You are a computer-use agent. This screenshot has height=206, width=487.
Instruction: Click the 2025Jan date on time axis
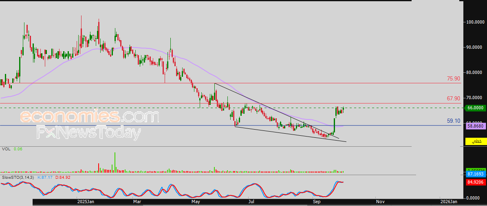click(86, 202)
